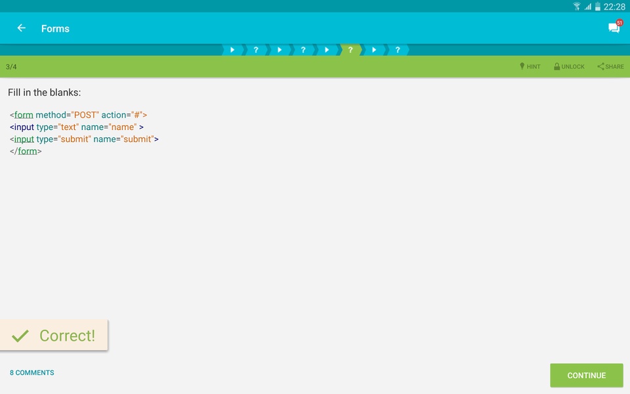The width and height of the screenshot is (630, 394).
Task: Select the fourth play step in progress bar
Action: [374, 50]
